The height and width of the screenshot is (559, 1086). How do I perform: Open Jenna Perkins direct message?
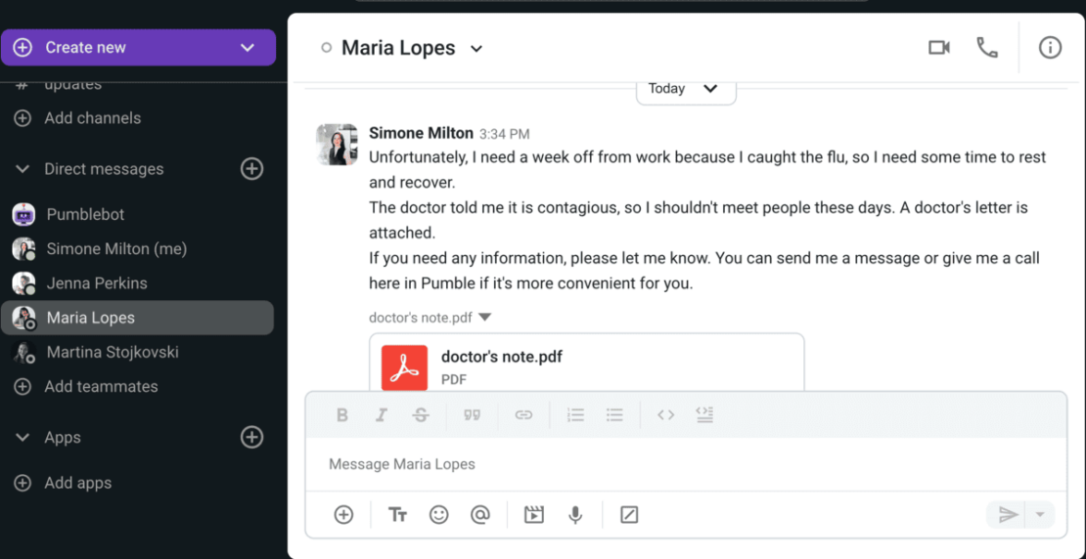[x=96, y=283]
